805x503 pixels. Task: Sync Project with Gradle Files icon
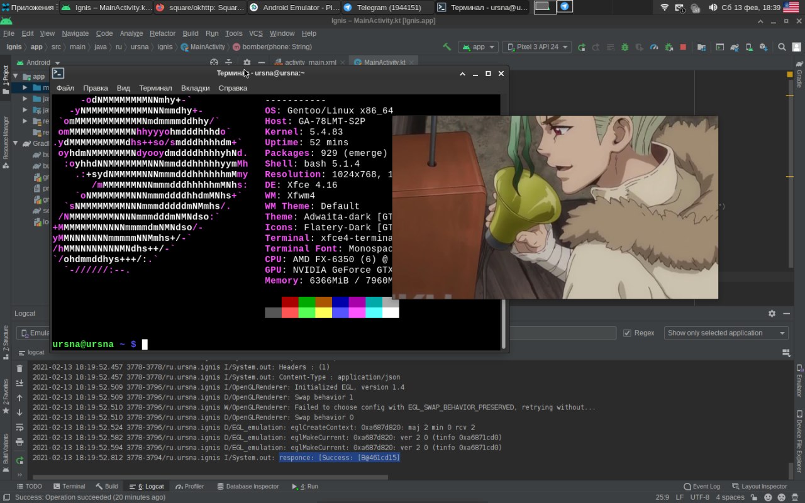[735, 47]
